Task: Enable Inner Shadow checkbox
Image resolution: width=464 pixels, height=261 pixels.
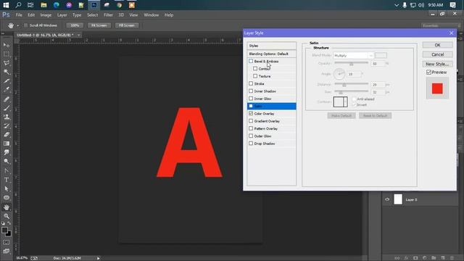Action: [x=251, y=91]
